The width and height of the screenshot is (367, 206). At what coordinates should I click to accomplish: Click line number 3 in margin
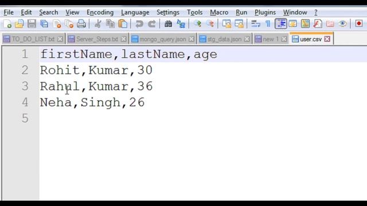coord(25,86)
